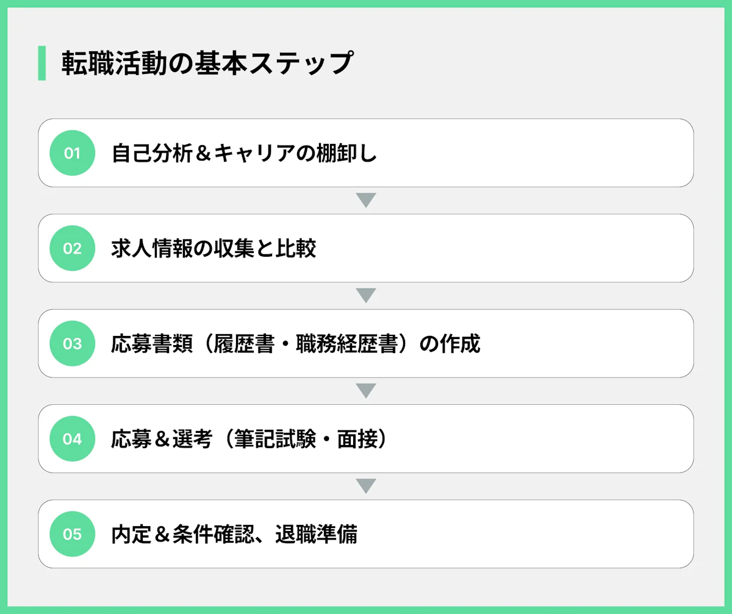Click down arrow between steps 04 and 05
Viewport: 732px width, 614px height.
366,486
